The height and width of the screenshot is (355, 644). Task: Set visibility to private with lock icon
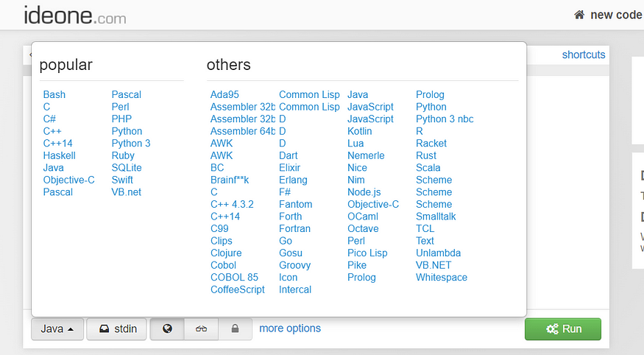coord(235,328)
